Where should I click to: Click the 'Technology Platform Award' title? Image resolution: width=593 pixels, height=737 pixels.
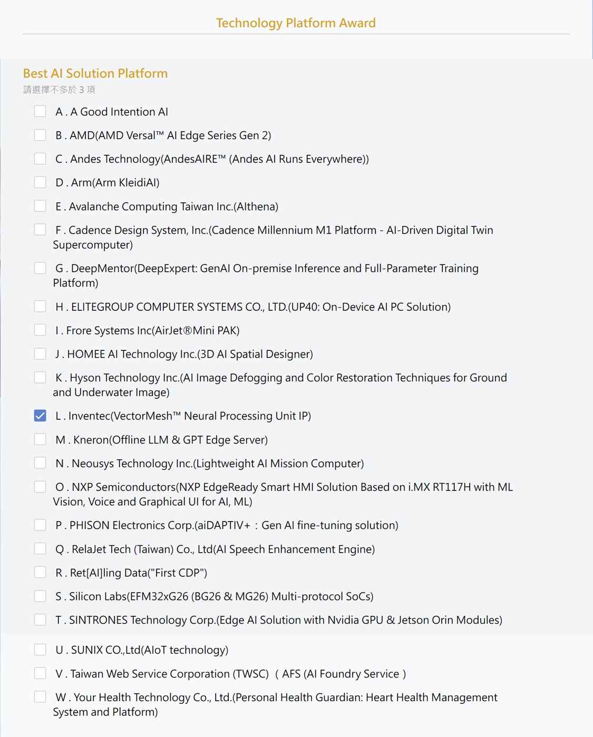point(296,23)
